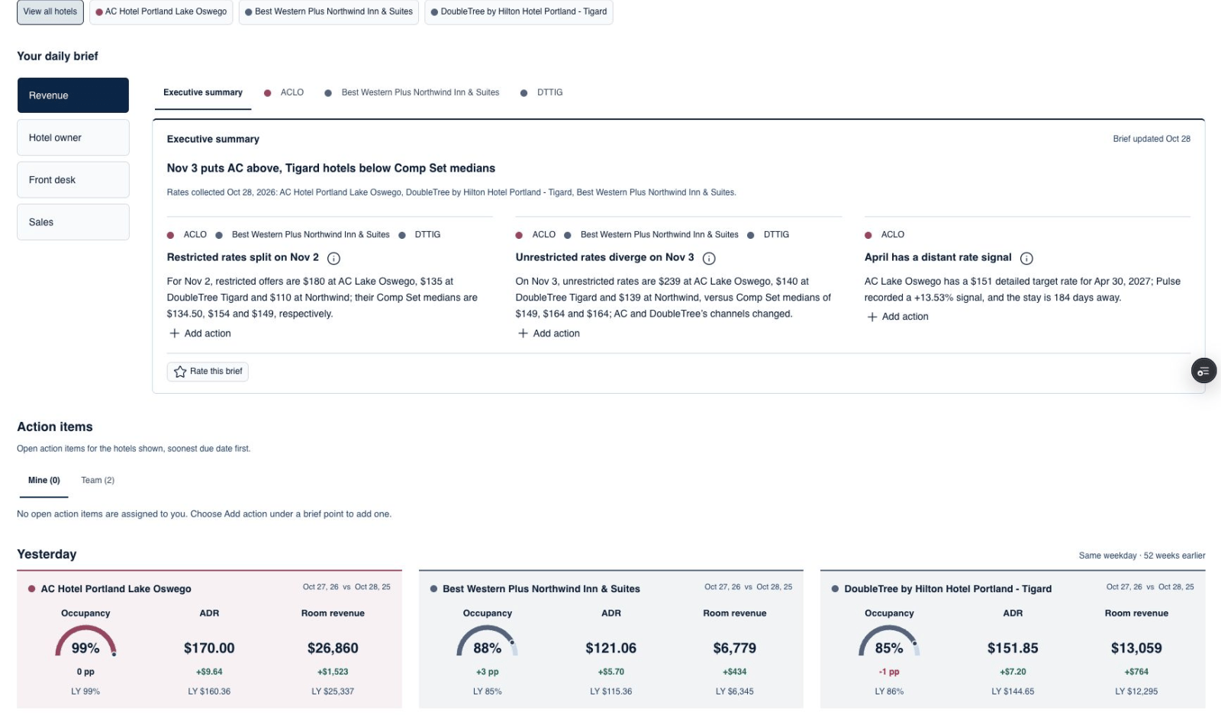Viewport: 1221px width, 715px height.
Task: Click DoubleTree occupancy 85% gauge
Action: [889, 642]
